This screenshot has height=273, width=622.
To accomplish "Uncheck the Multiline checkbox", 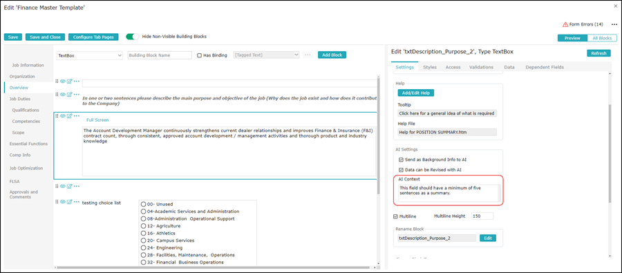I will point(395,216).
